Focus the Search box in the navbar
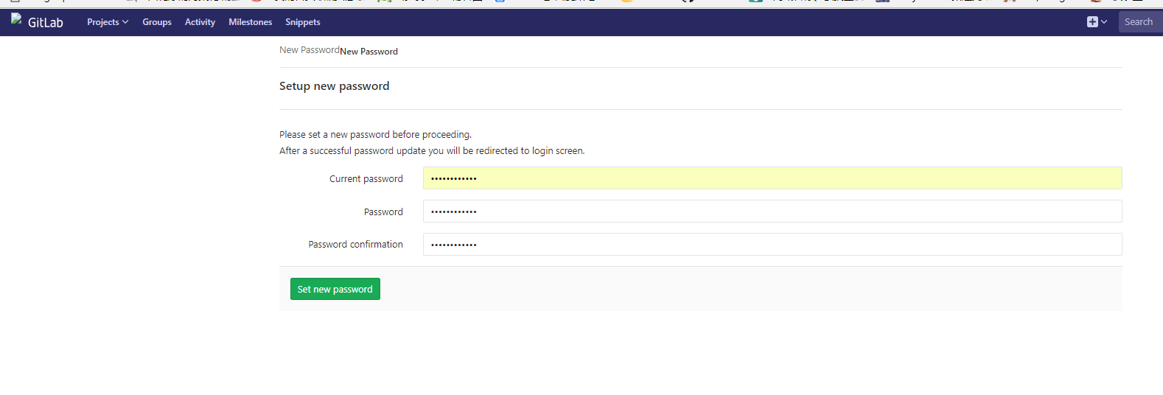The width and height of the screenshot is (1163, 395). point(1139,22)
